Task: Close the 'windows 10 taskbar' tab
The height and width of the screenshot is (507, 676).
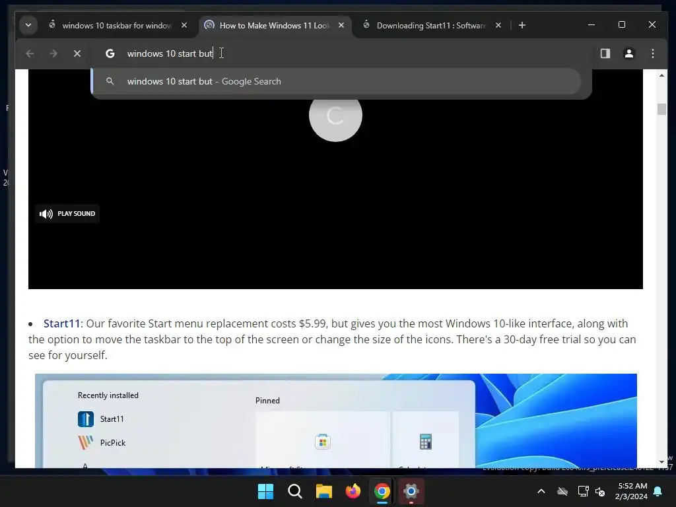Action: (x=184, y=26)
